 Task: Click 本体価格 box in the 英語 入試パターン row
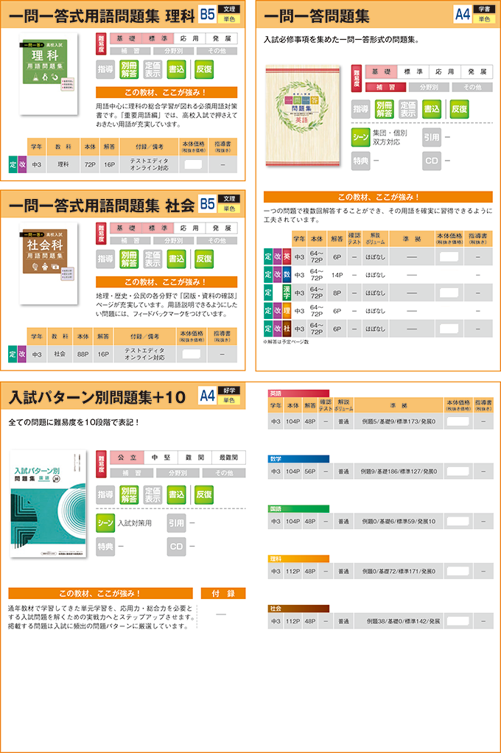pyautogui.click(x=457, y=422)
